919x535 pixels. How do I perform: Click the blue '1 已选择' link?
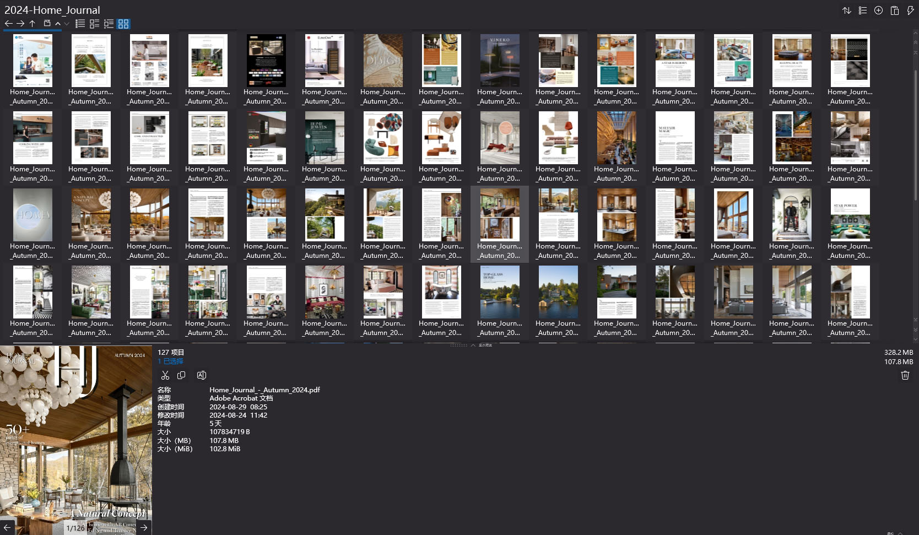[170, 361]
